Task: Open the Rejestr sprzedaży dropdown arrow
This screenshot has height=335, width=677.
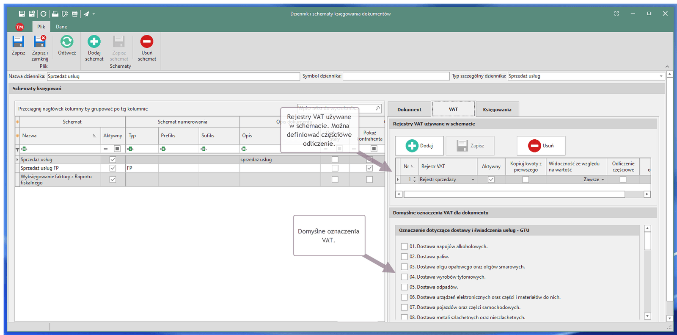Action: point(473,180)
